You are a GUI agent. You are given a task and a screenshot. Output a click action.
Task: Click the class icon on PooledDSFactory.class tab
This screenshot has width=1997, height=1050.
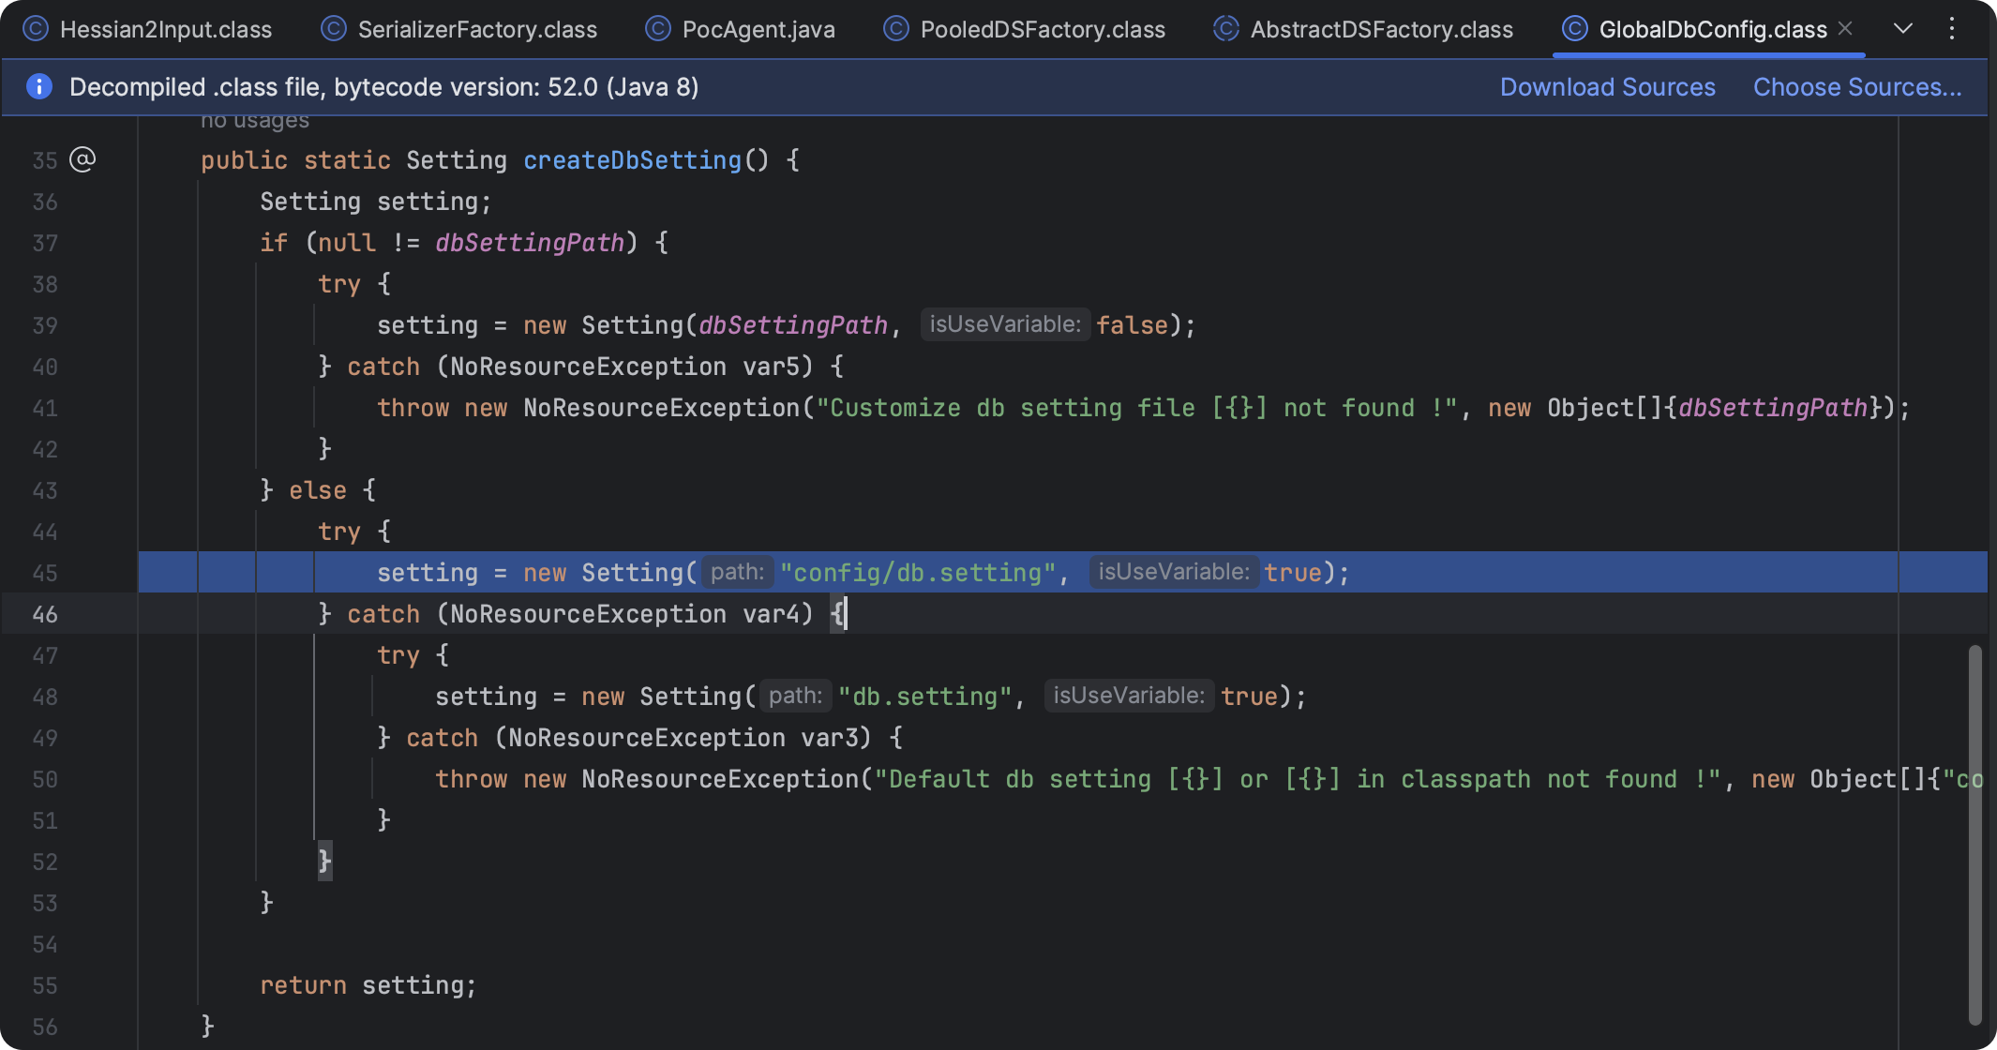(x=896, y=29)
